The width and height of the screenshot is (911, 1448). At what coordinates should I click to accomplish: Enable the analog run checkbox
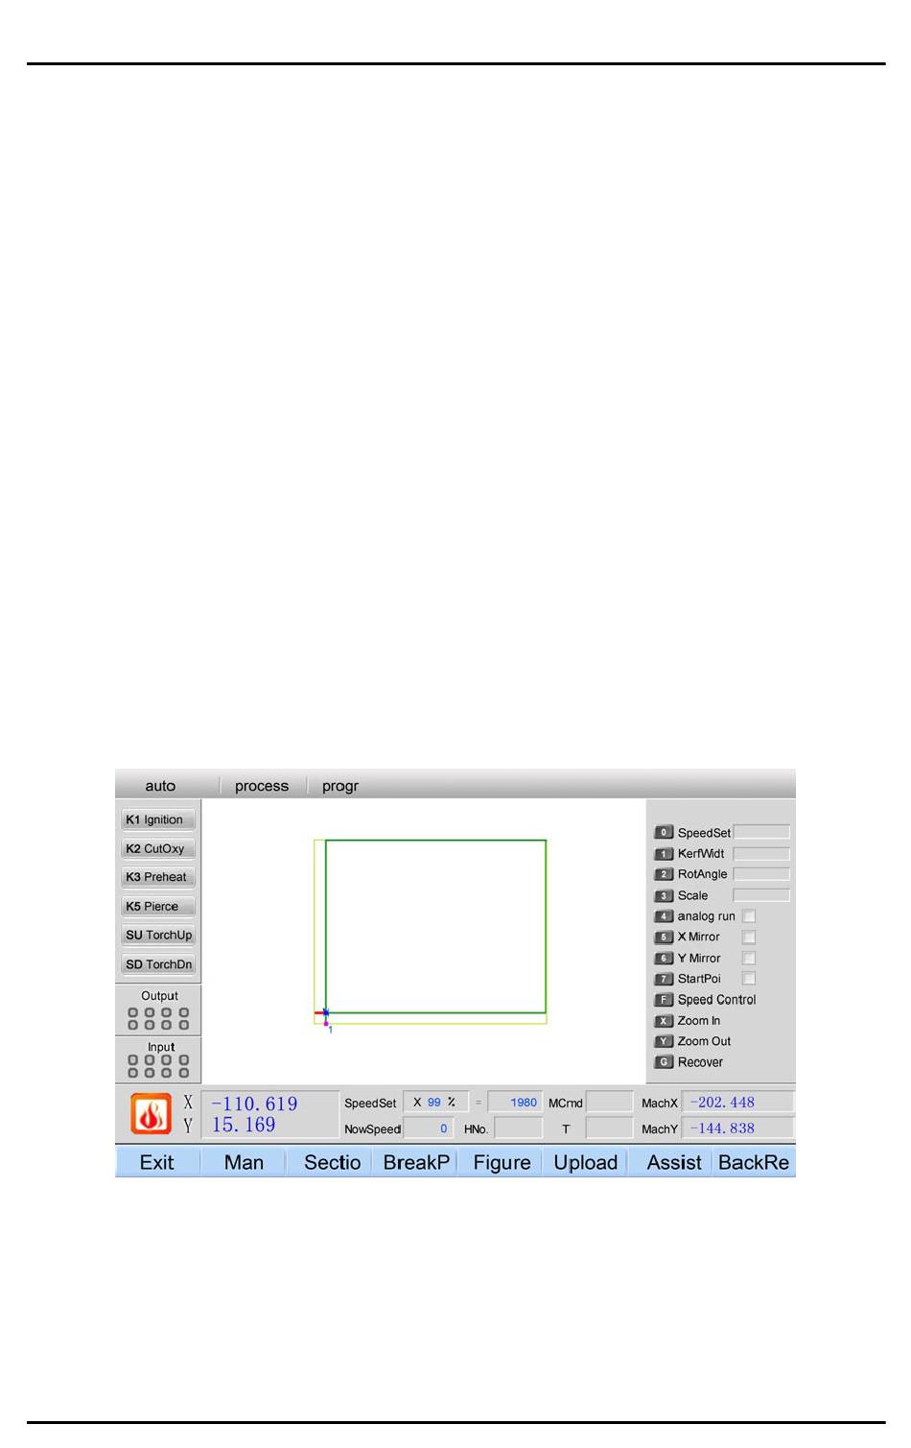tap(749, 916)
